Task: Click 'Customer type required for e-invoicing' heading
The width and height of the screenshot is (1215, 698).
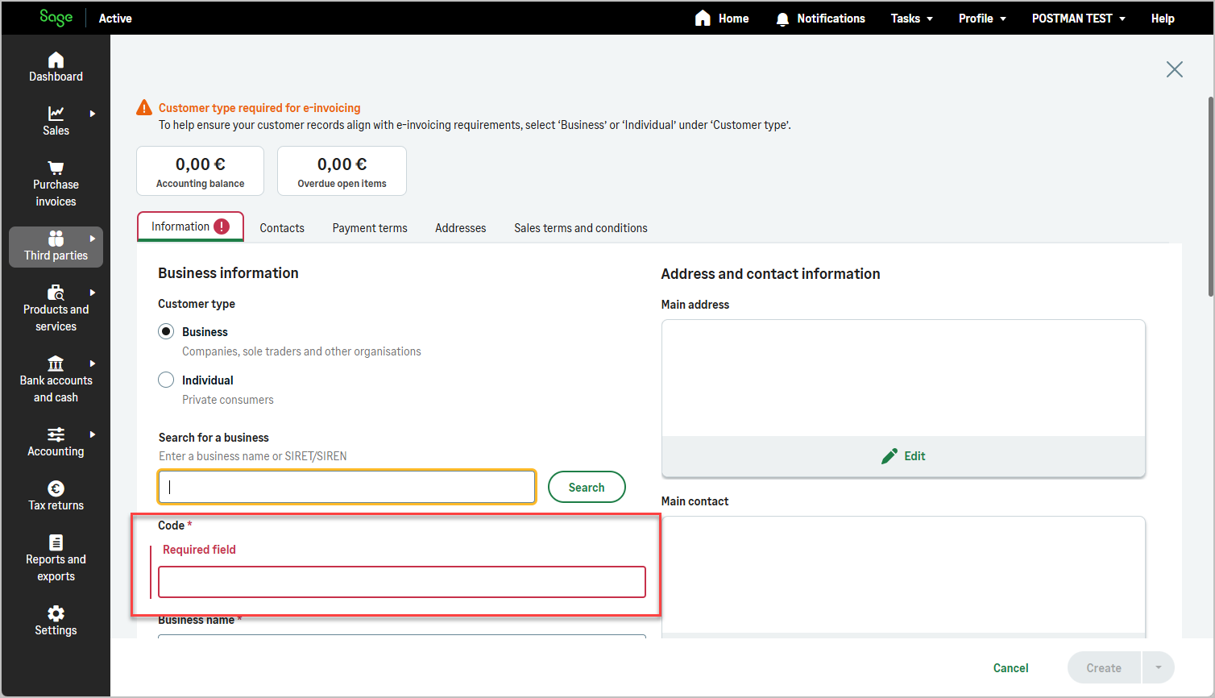Action: (x=259, y=108)
